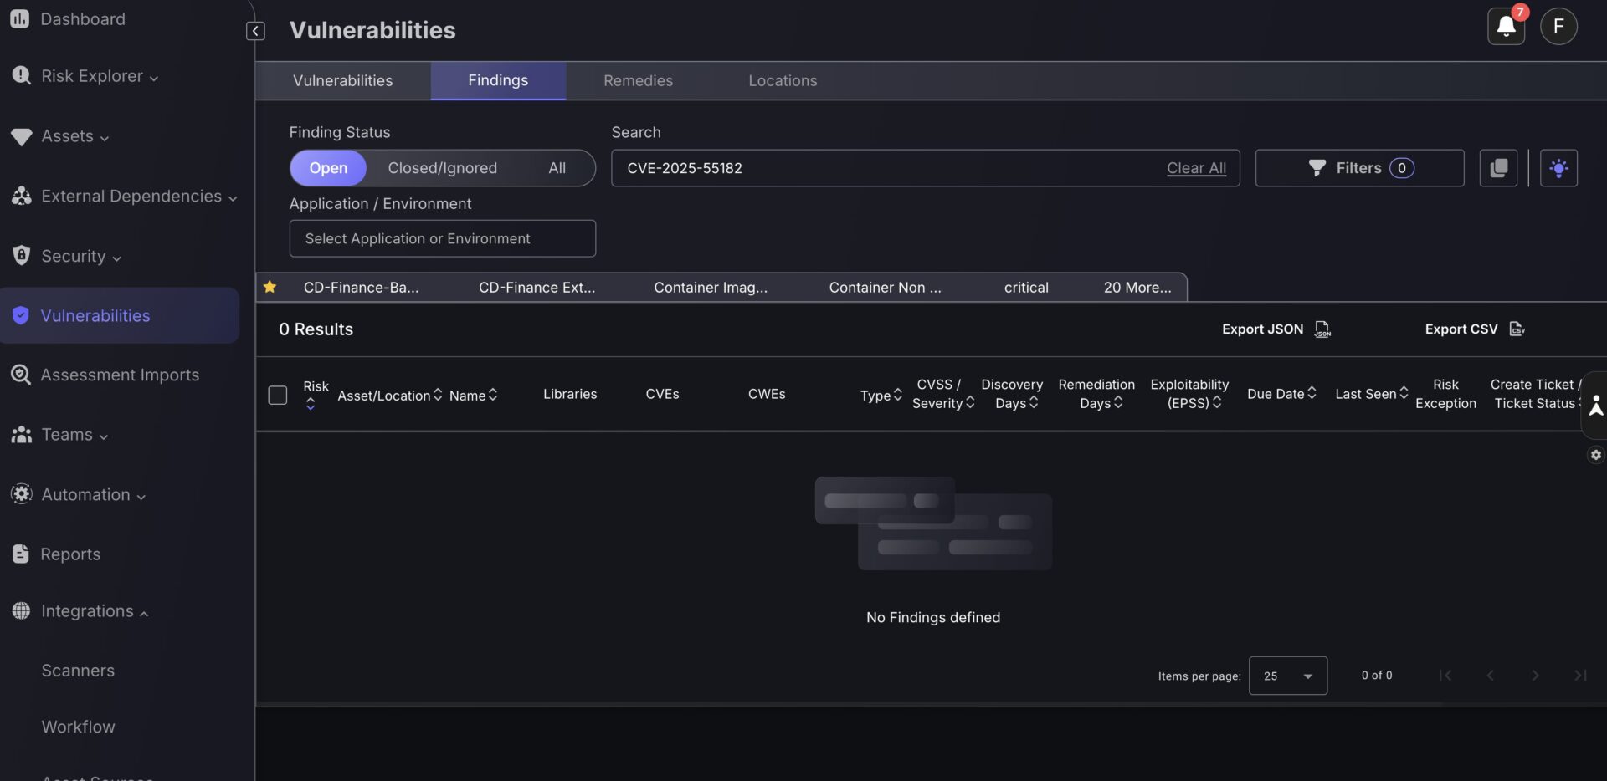
Task: Open AI insights via the lightbulb icon
Action: [1559, 167]
